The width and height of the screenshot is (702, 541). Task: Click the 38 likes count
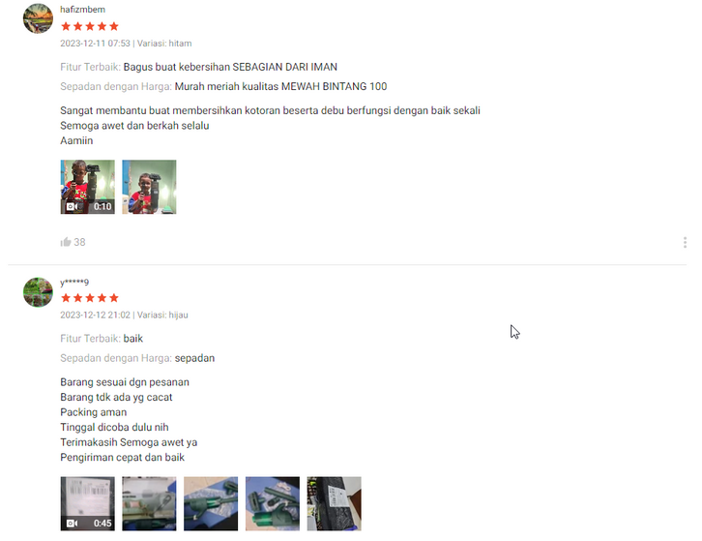pos(79,242)
